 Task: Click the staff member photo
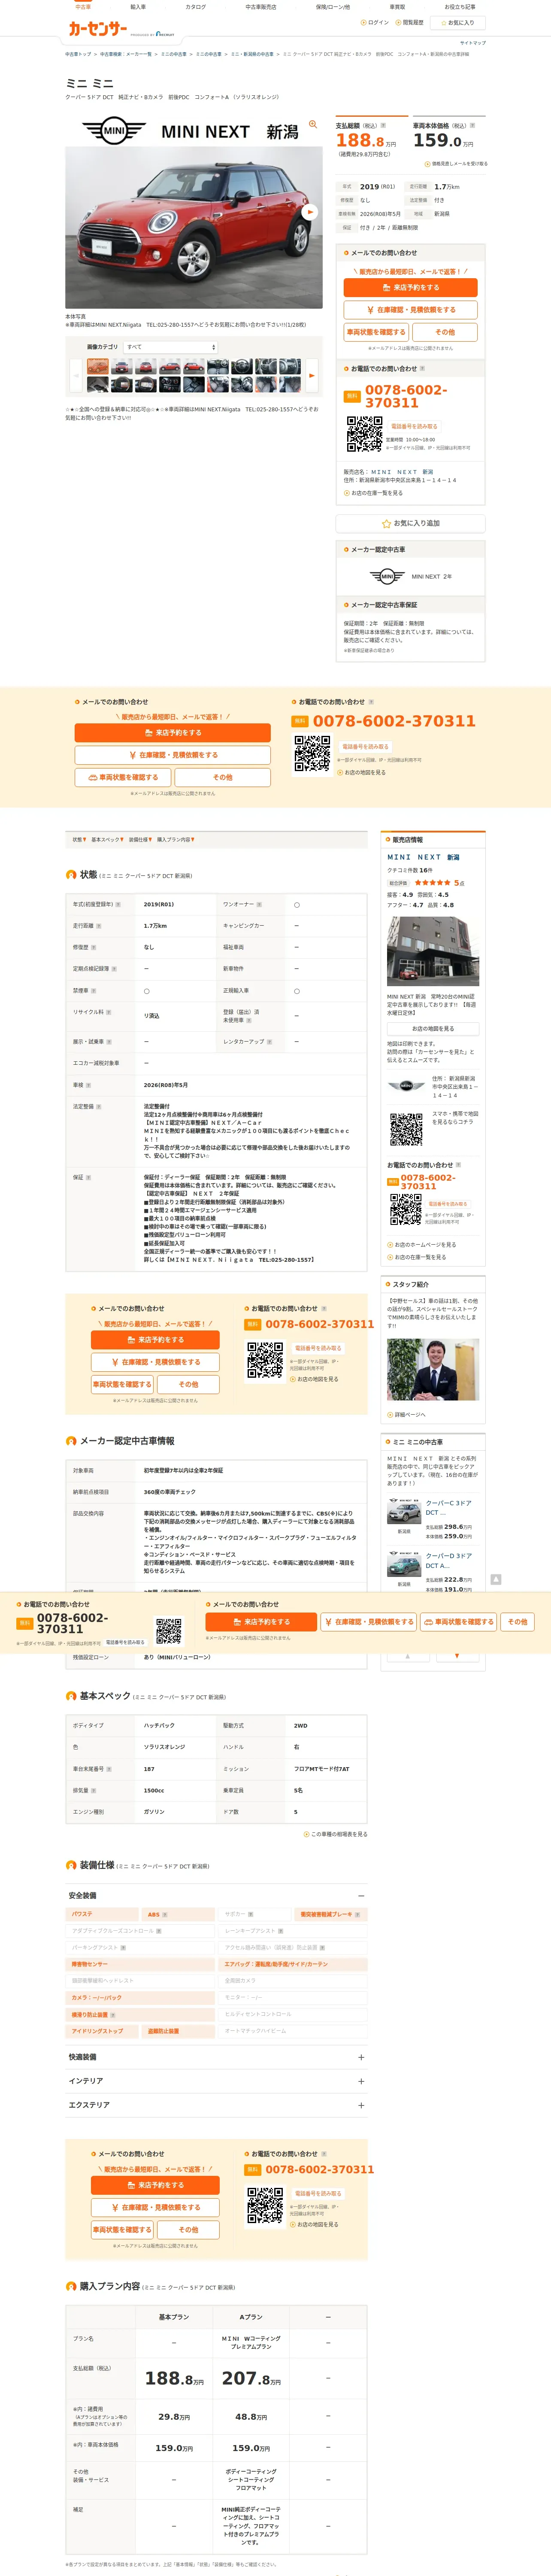[433, 1370]
